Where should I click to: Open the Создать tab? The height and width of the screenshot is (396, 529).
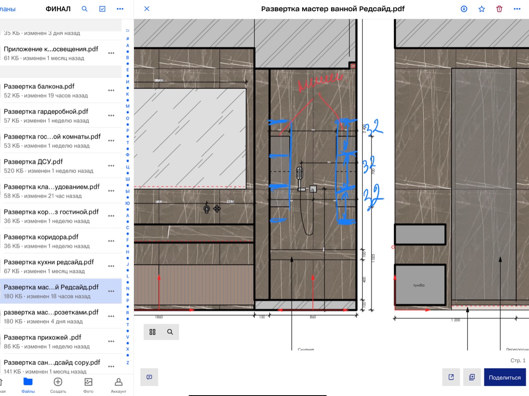[x=58, y=385]
